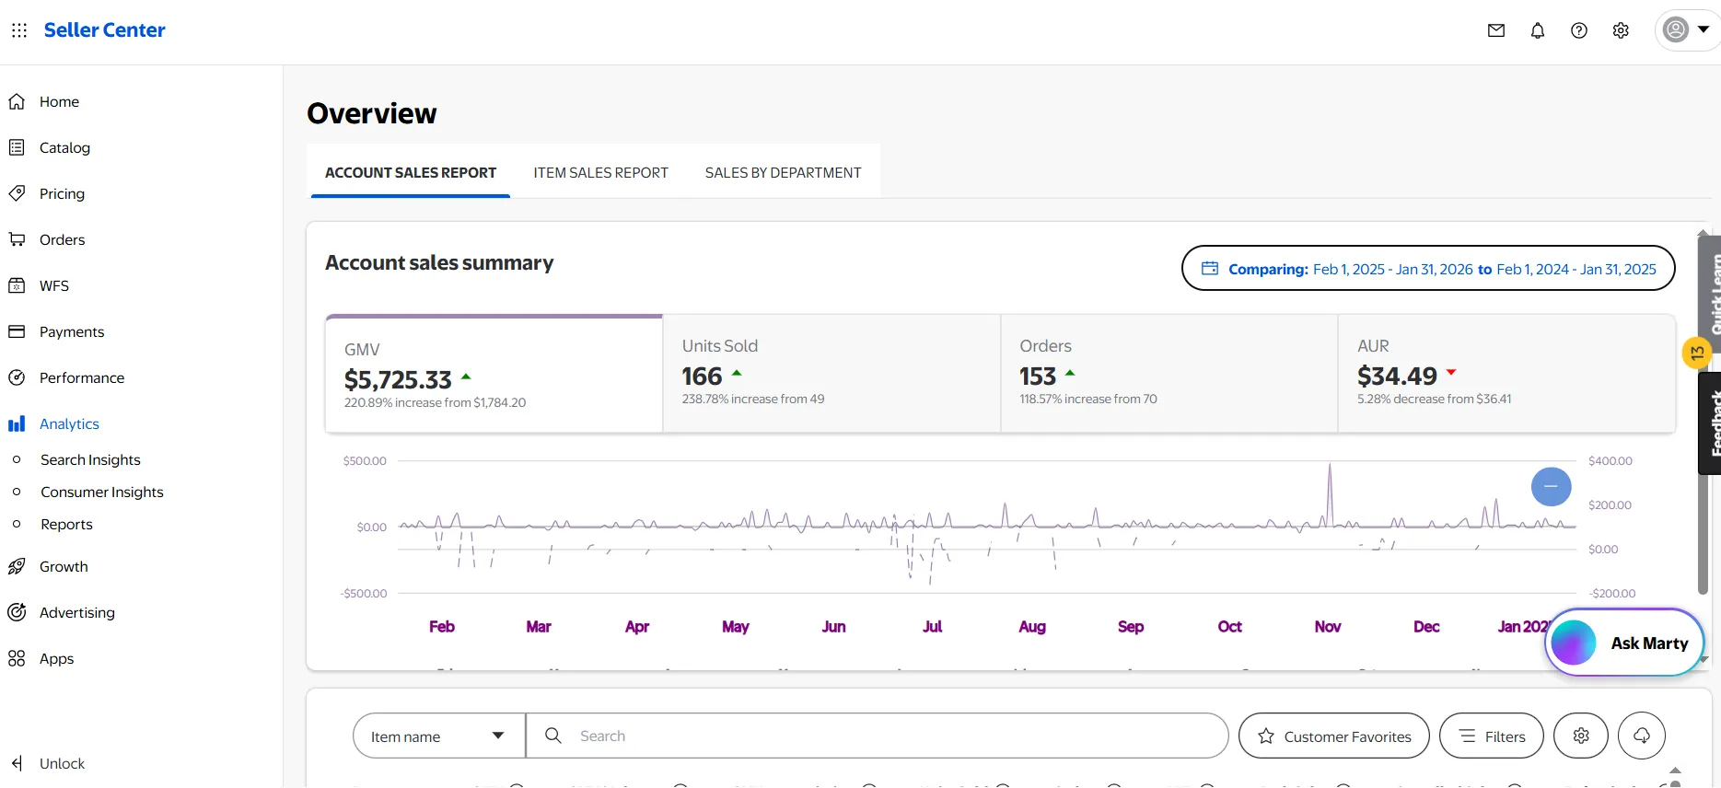Image resolution: width=1721 pixels, height=788 pixels.
Task: Open Consumer Insights submenu item
Action: coord(102,492)
